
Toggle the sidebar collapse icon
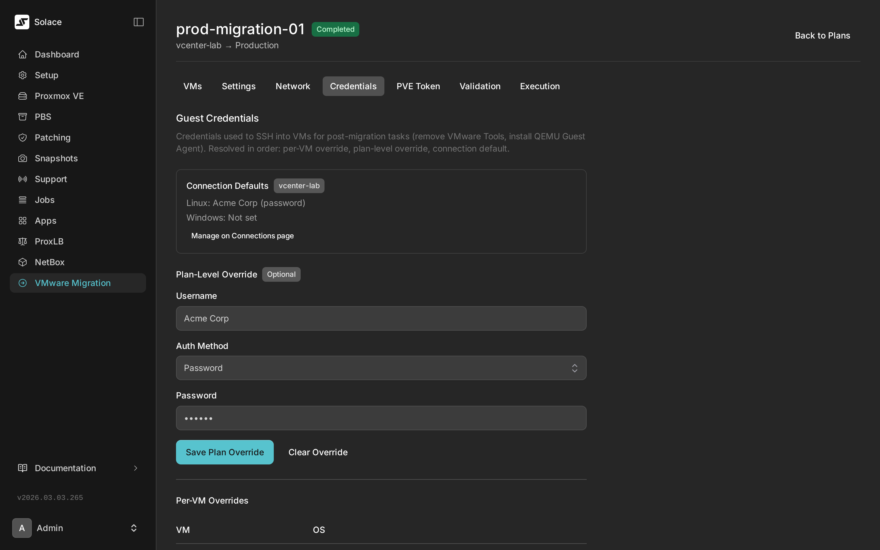[x=138, y=22]
